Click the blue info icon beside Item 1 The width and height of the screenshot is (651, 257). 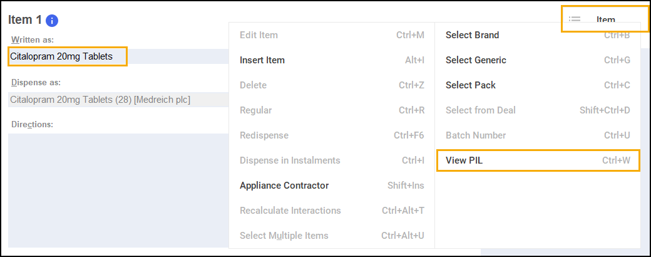tap(53, 21)
